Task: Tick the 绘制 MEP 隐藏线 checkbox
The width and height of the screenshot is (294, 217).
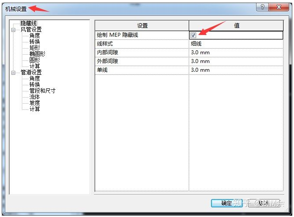Action: pyautogui.click(x=193, y=35)
